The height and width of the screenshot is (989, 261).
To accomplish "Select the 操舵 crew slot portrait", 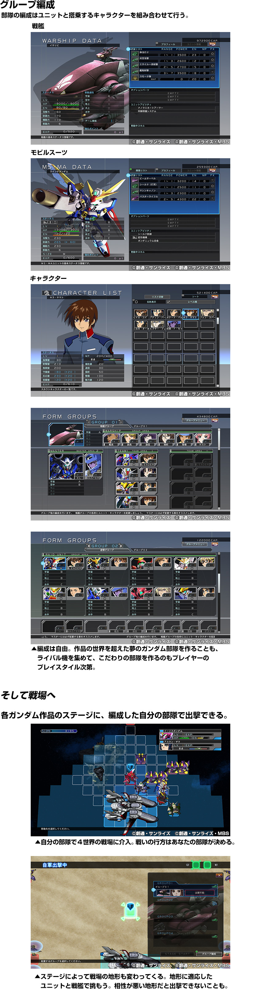I will point(166,439).
